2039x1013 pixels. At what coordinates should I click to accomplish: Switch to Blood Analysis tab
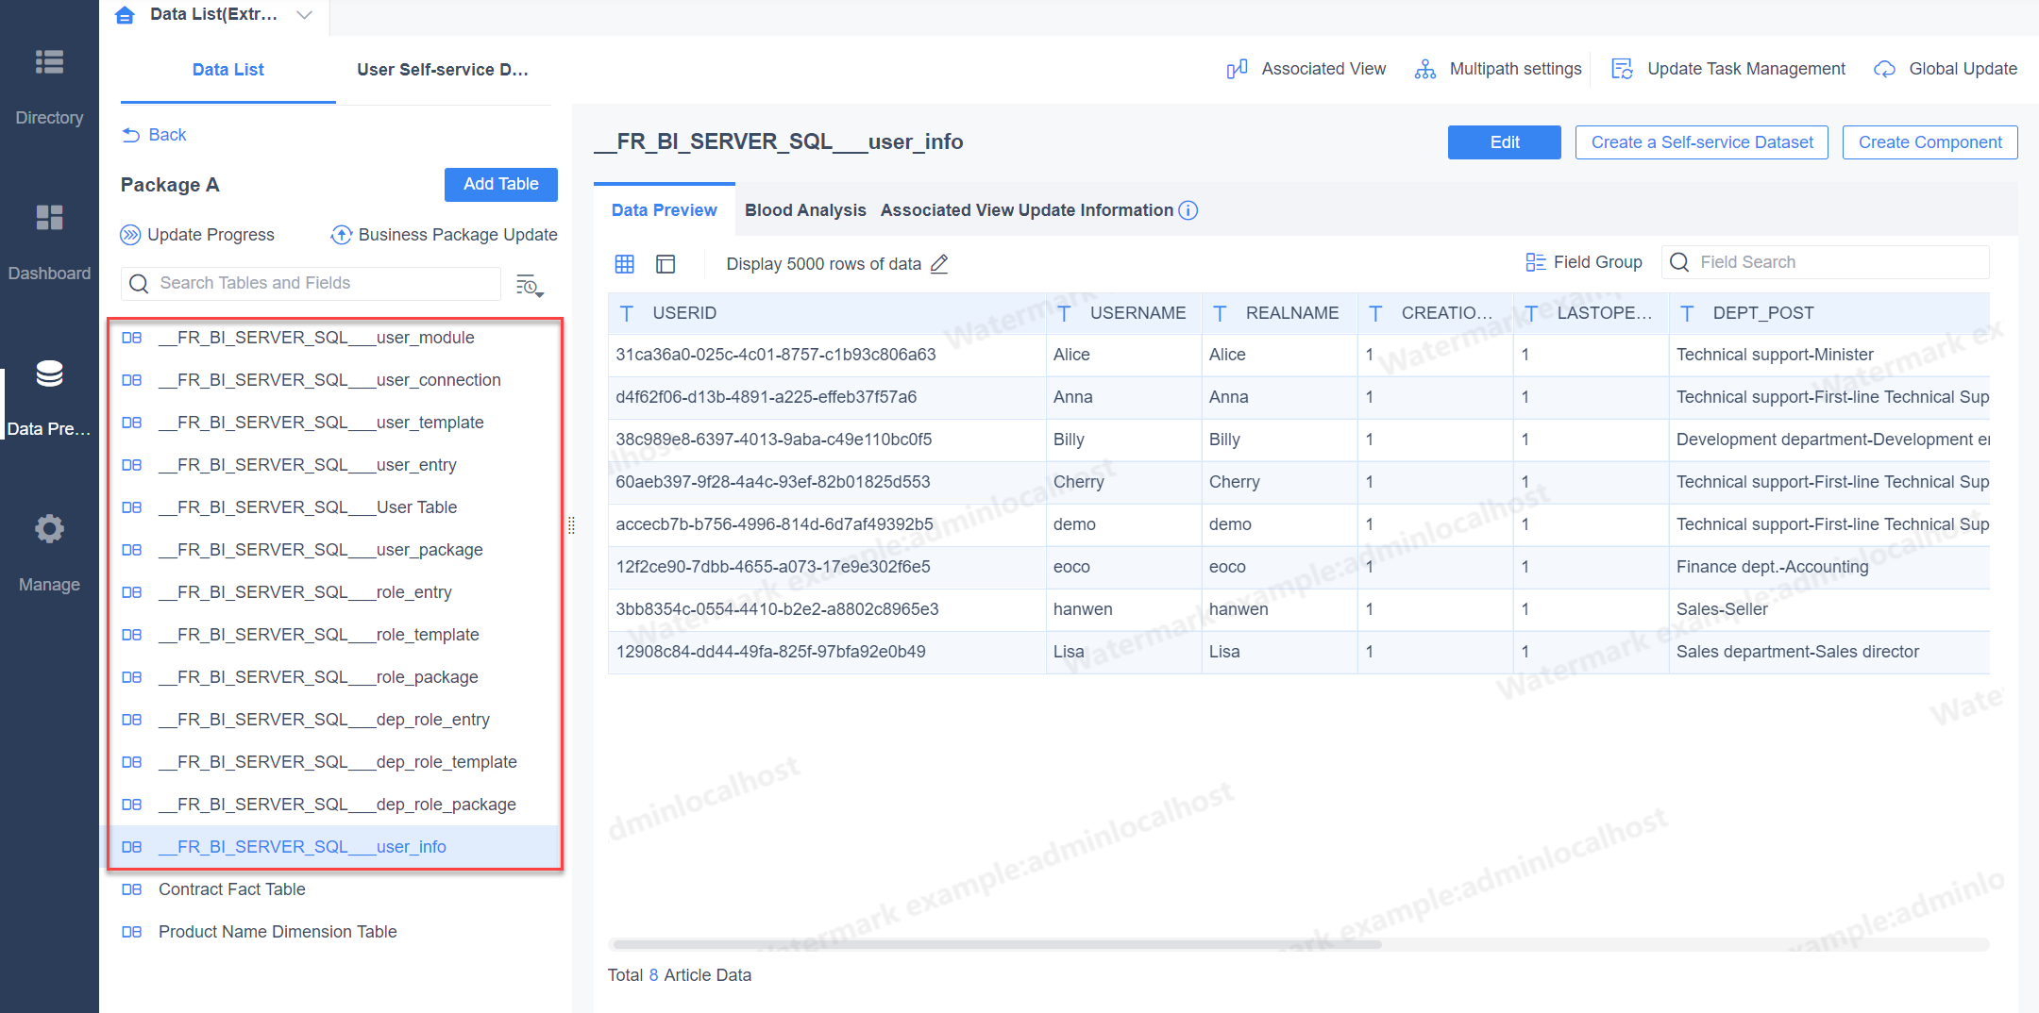tap(805, 210)
